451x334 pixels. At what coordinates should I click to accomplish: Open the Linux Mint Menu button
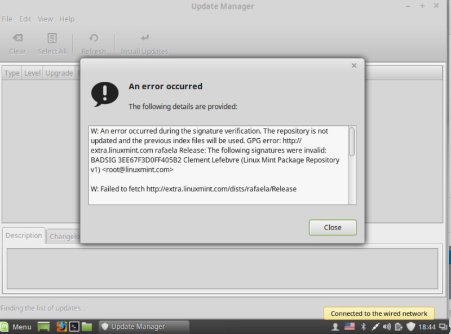(16, 327)
